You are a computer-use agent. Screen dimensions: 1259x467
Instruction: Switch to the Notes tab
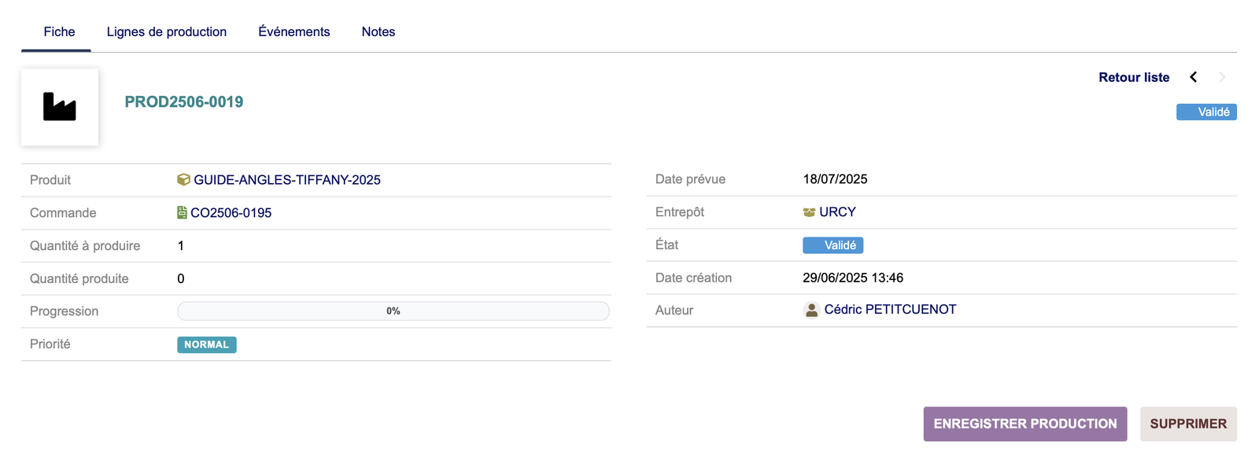tap(378, 32)
